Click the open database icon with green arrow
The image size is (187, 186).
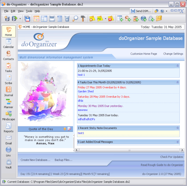(x=15, y=18)
